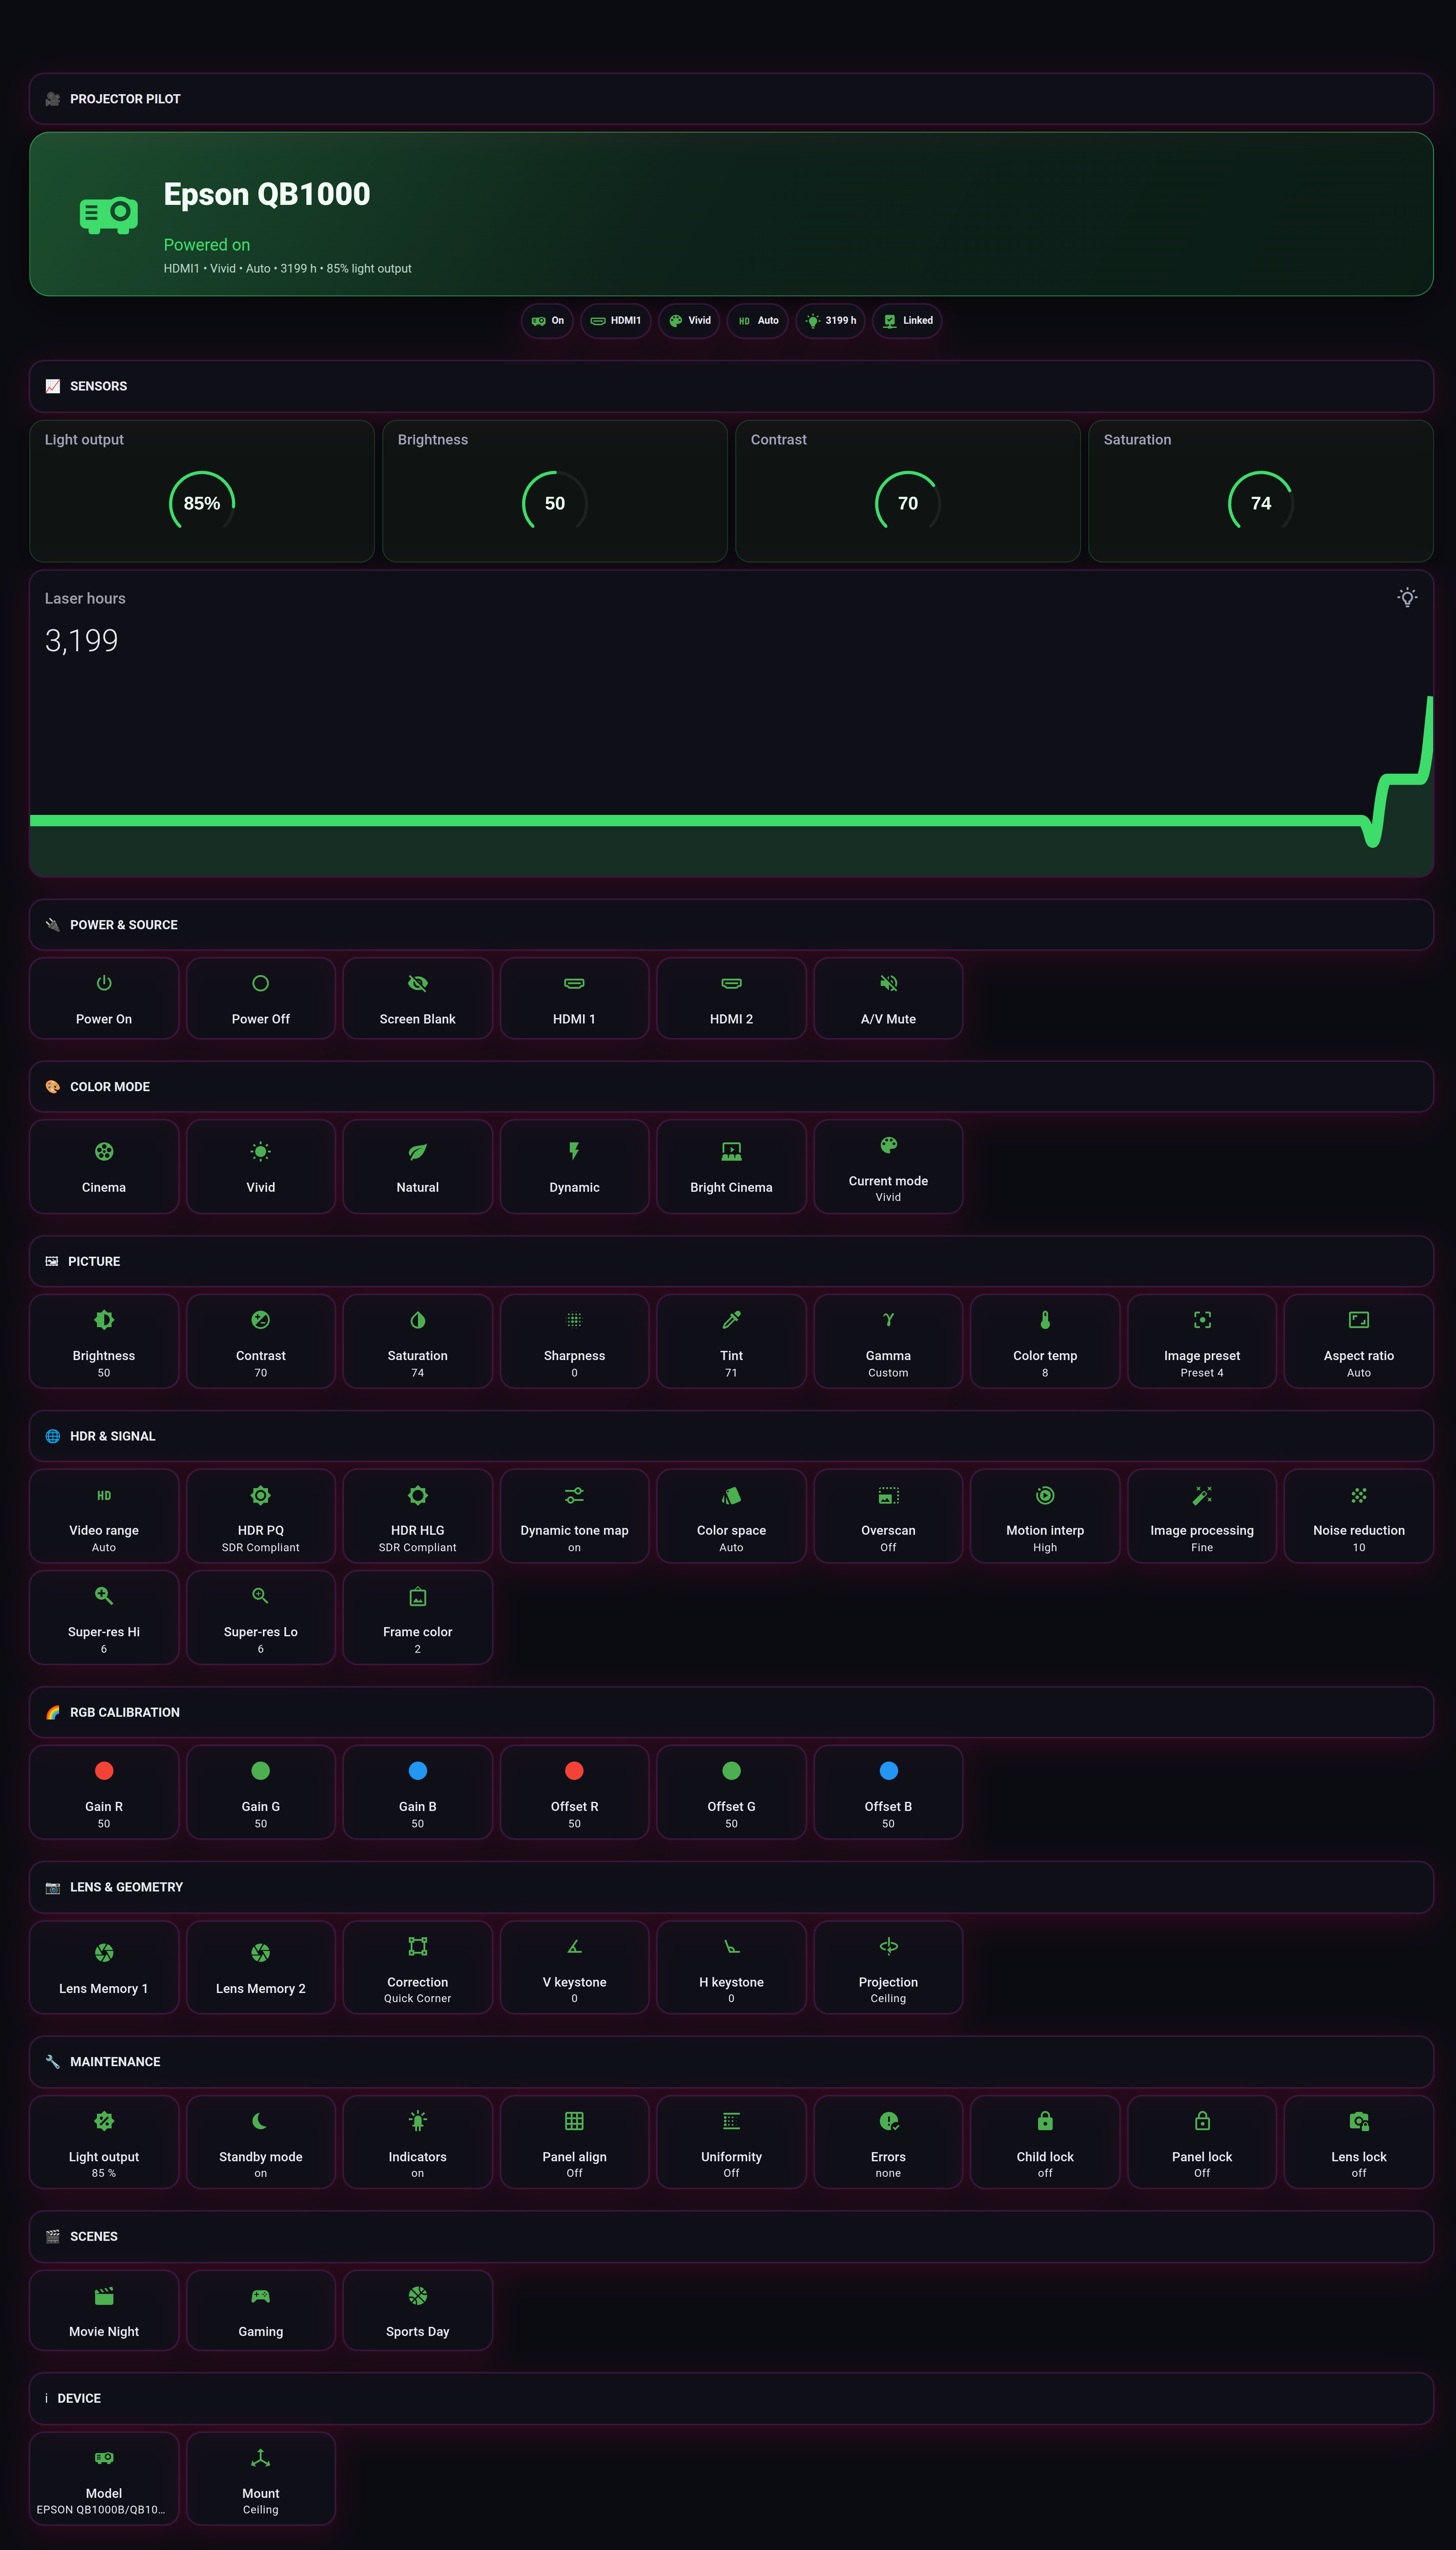Open Contrast 70 picture setting
Viewport: 1456px width, 2550px height.
[x=261, y=1341]
